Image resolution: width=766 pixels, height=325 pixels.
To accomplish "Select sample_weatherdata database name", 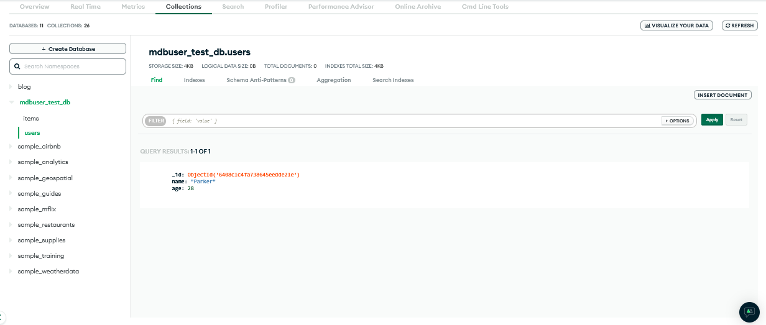I will 48,272.
